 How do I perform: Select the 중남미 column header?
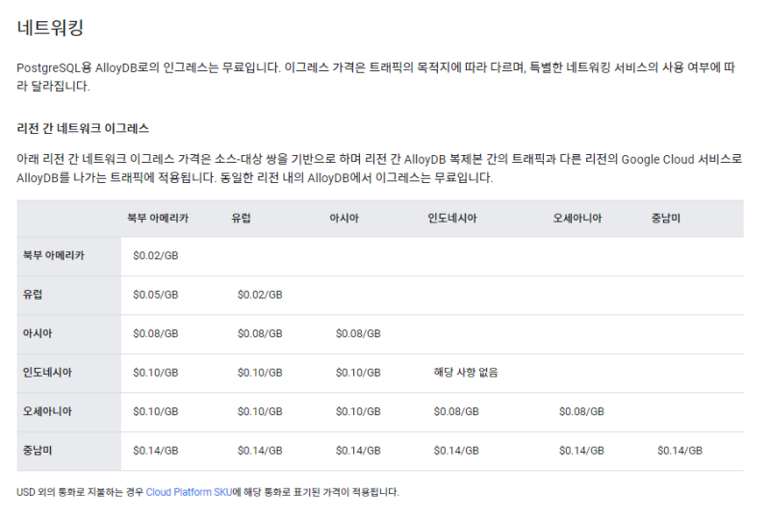point(665,219)
